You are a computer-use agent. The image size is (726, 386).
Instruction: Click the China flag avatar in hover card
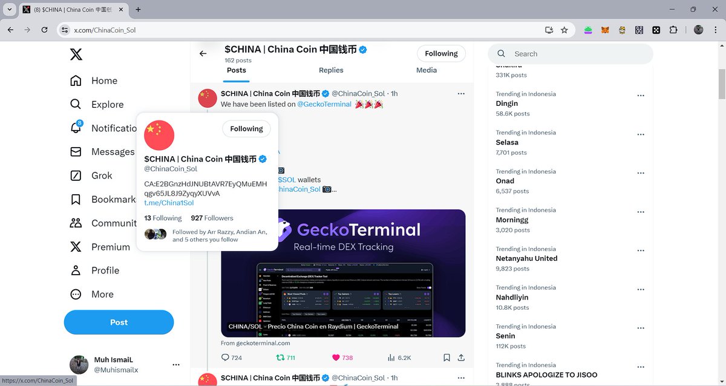pyautogui.click(x=159, y=135)
